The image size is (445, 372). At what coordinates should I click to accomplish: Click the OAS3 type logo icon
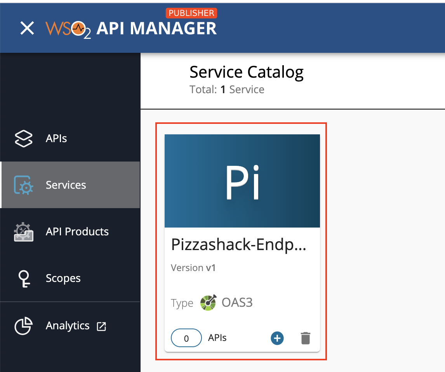pyautogui.click(x=208, y=302)
